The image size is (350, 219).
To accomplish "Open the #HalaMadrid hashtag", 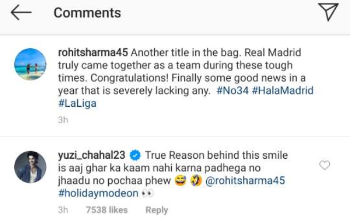I will pos(283,90).
